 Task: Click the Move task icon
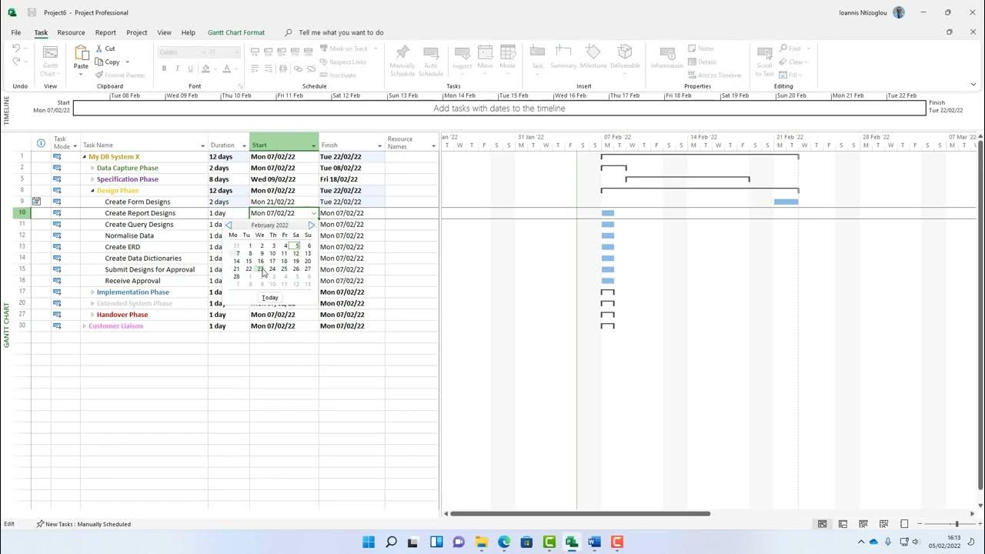485,52
